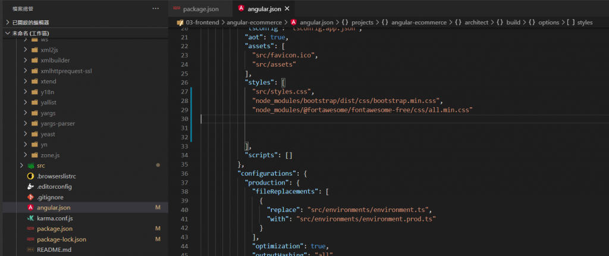Switch to the package.json tab

click(201, 8)
